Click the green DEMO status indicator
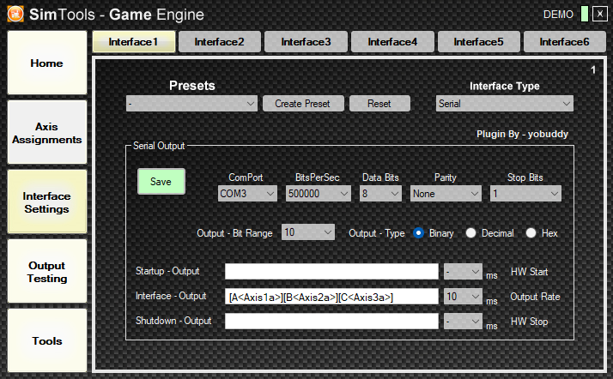 pos(584,15)
